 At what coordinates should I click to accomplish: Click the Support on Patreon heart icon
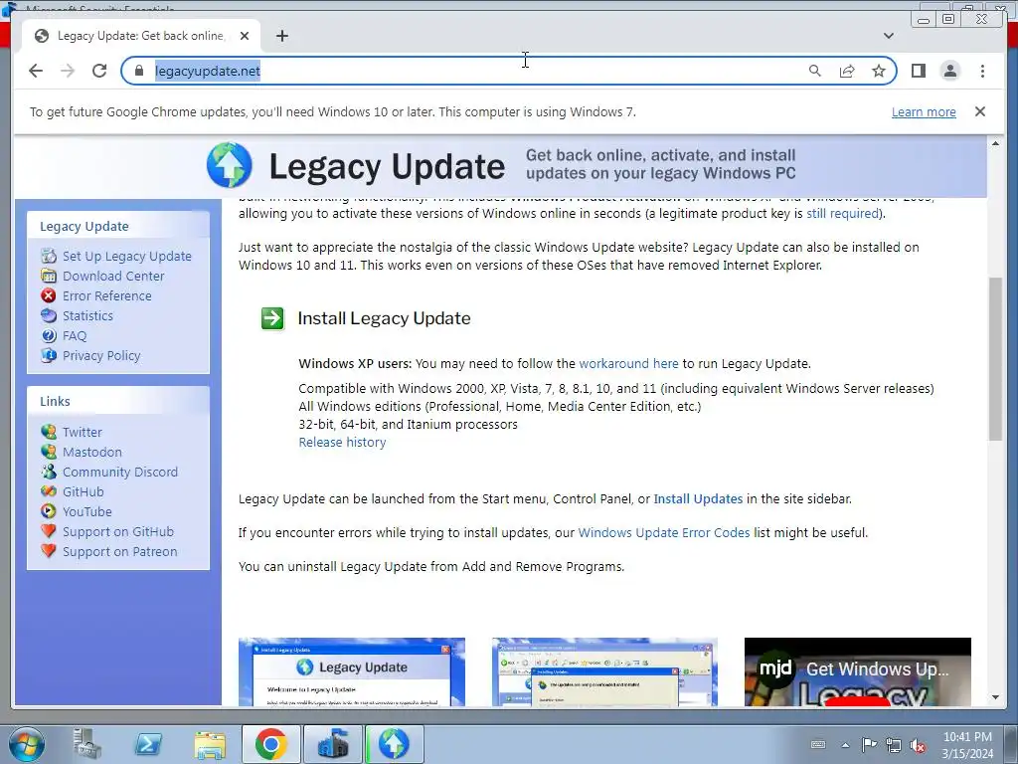tap(49, 551)
